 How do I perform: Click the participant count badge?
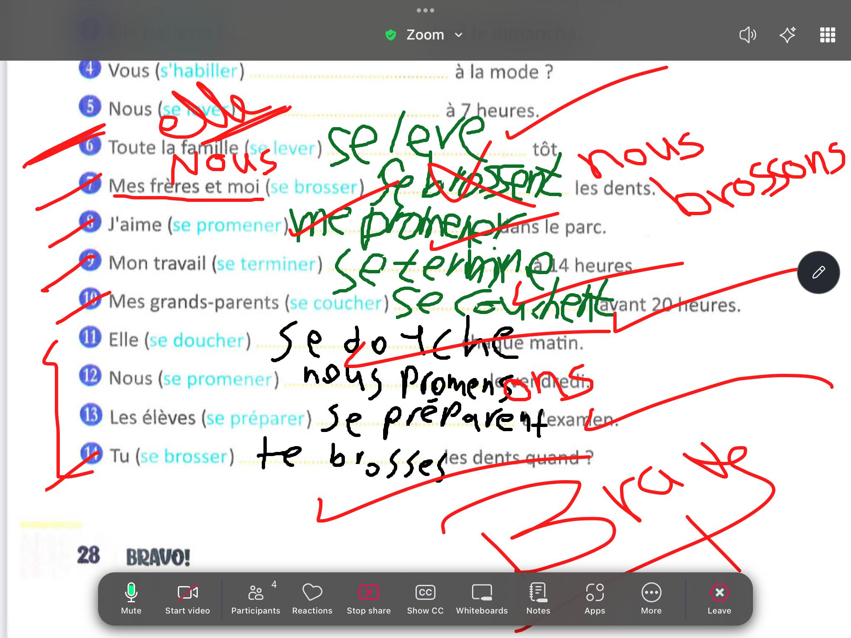[274, 584]
